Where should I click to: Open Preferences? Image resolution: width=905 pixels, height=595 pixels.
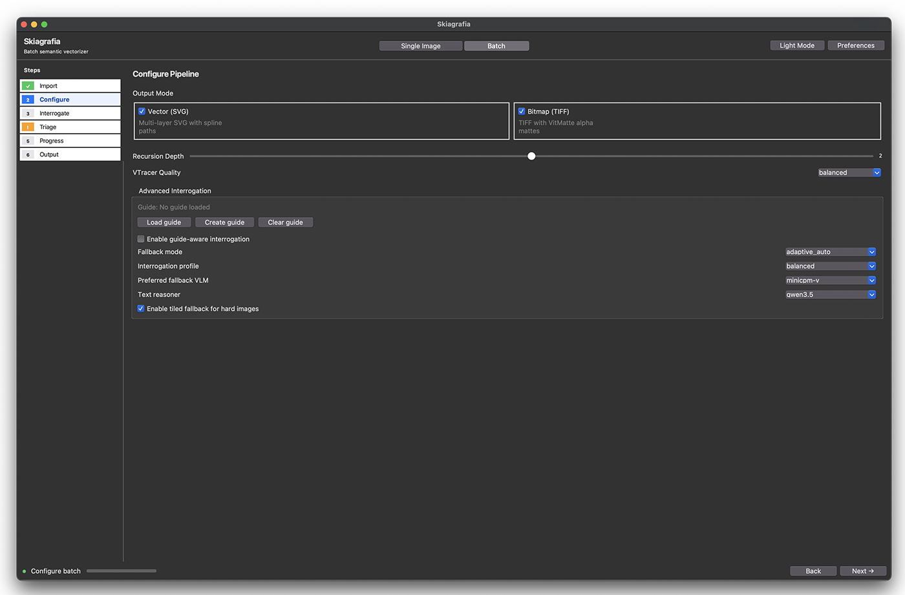[855, 45]
